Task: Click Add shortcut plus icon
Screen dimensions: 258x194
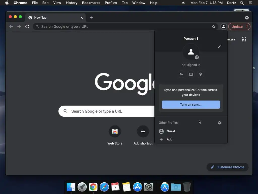Action: [143, 131]
